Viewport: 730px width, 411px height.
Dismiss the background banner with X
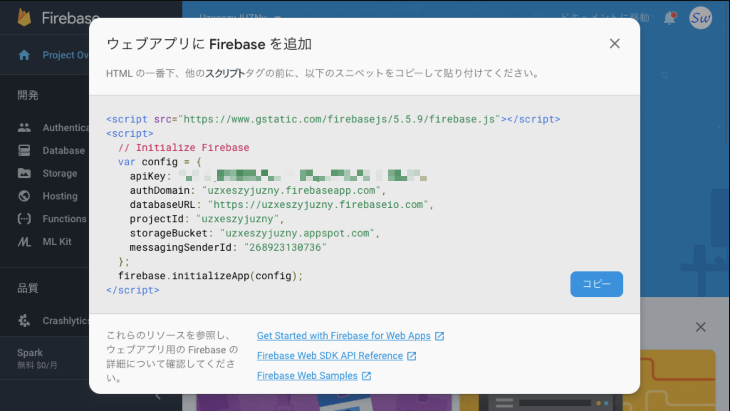(x=700, y=327)
